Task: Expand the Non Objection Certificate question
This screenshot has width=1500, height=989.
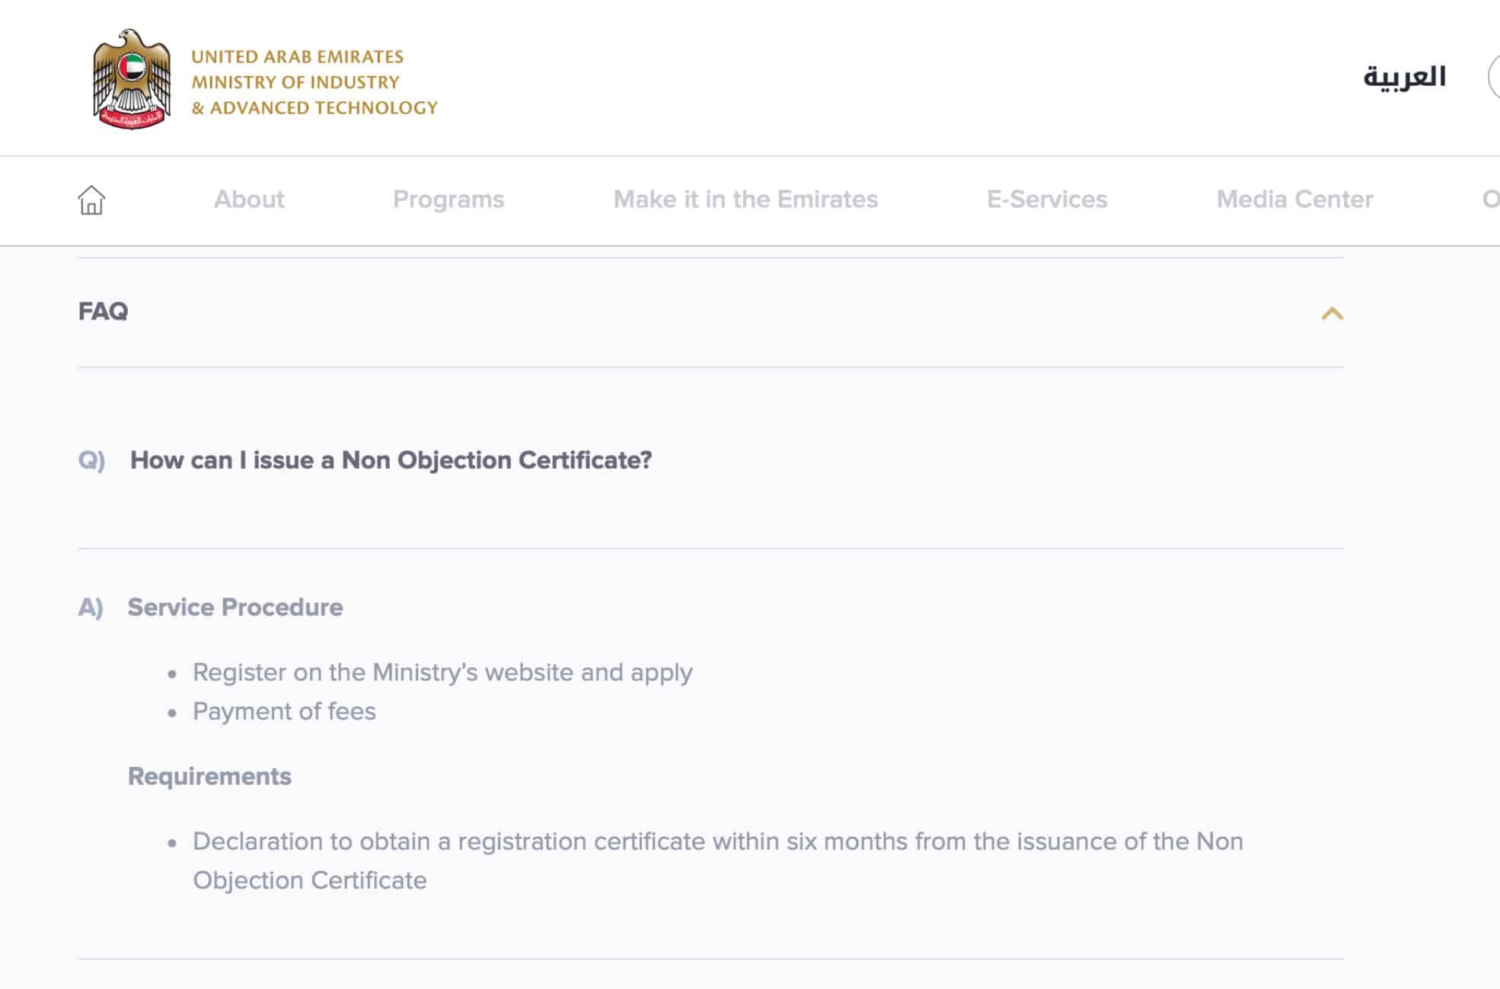Action: pyautogui.click(x=391, y=458)
